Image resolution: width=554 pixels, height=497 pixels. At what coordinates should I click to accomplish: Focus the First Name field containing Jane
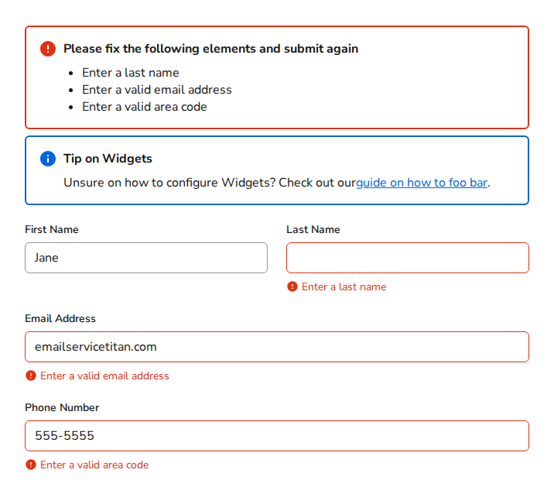[146, 258]
